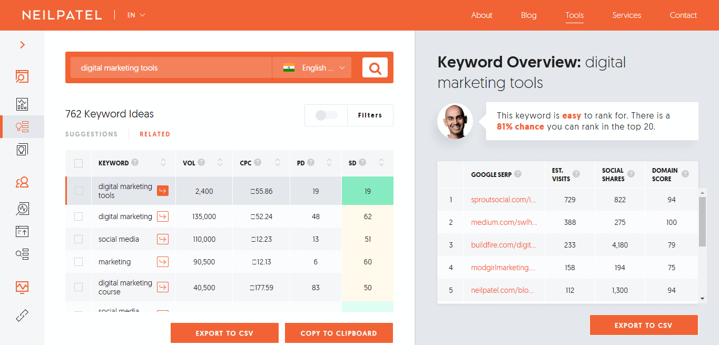This screenshot has width=719, height=345.
Task: Click the orange search magnifier button
Action: point(375,67)
